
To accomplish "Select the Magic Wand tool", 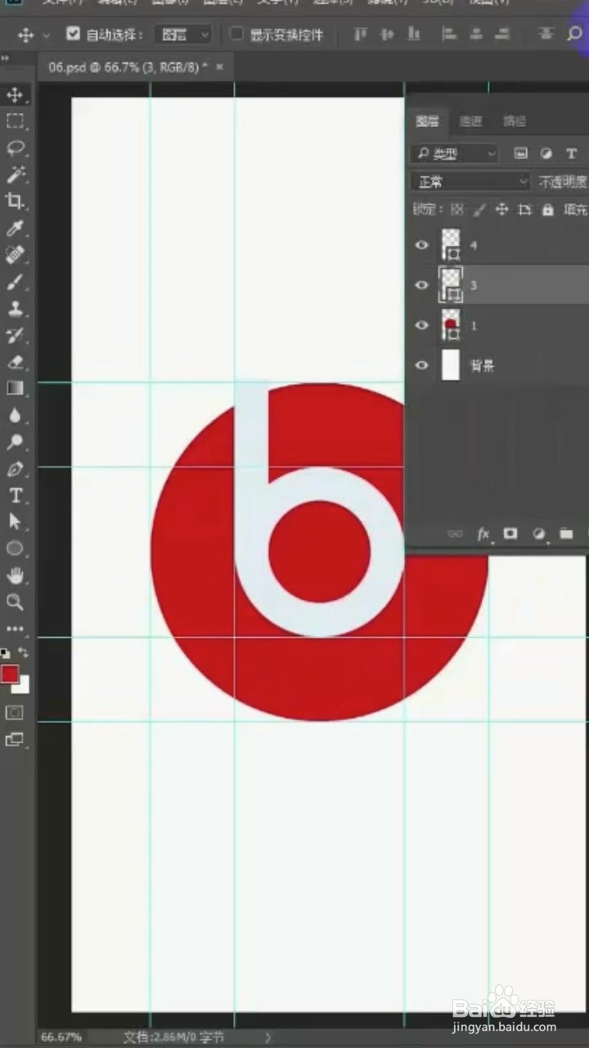I will pos(15,174).
